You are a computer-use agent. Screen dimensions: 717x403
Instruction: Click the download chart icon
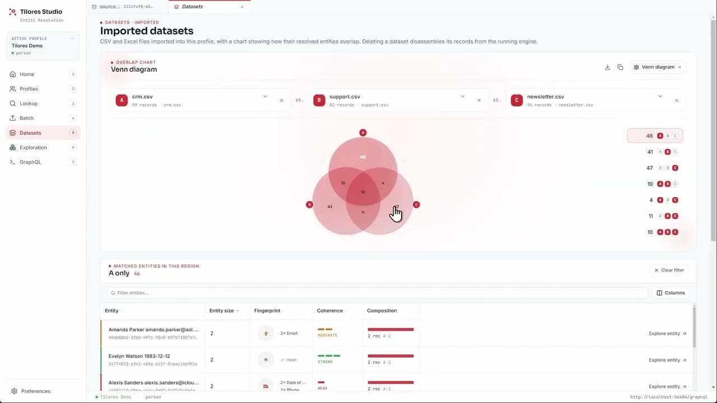click(607, 67)
